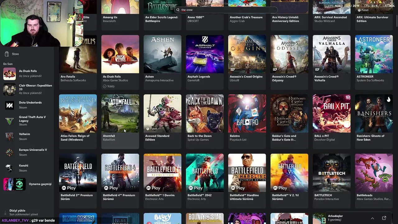Click the Dota Underlords sidebar icon
Image resolution: width=398 pixels, height=224 pixels.
point(9,105)
